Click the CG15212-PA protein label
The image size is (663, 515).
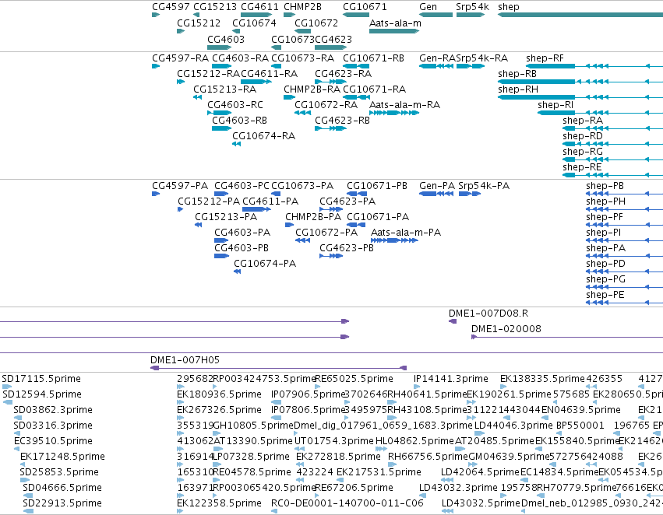[209, 201]
